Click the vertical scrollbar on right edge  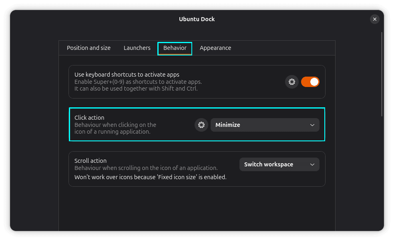click(382, 74)
